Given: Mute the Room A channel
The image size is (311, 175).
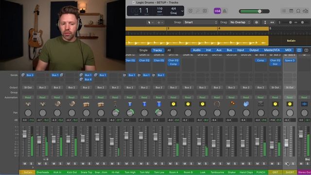Looking at the screenshot, I should (x=170, y=163).
